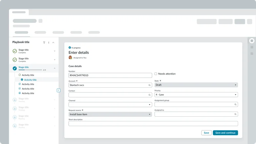Click the Assignment group label

[x=162, y=100]
